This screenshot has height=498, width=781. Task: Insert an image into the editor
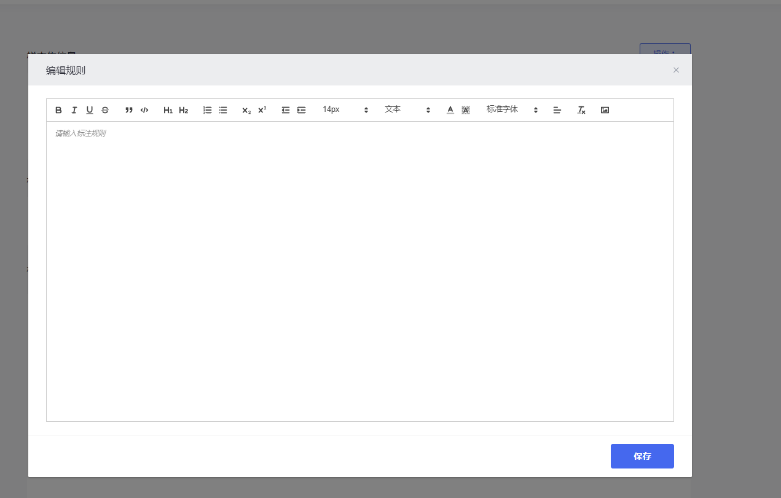click(605, 110)
